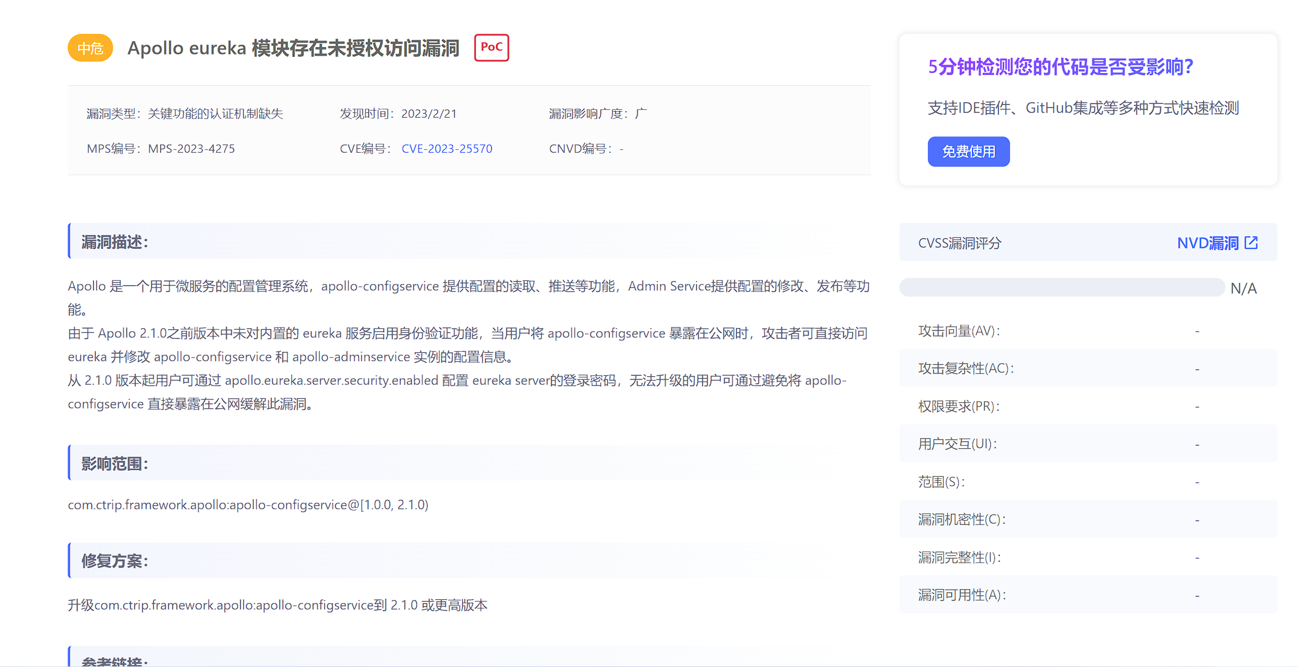Screen dimensions: 1298x667
Task: Click the CVSS漏洞评分 label
Action: 960,243
